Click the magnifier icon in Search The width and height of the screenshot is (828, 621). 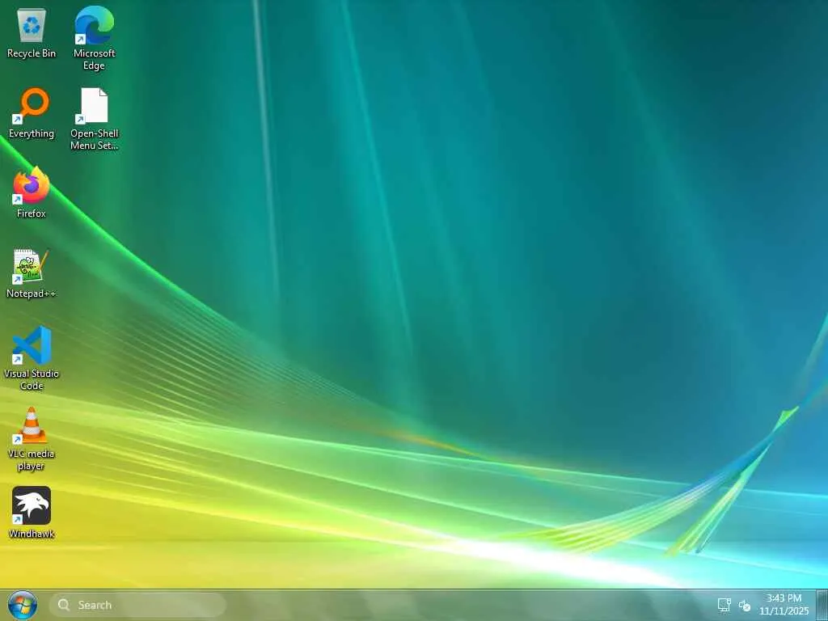pyautogui.click(x=64, y=605)
